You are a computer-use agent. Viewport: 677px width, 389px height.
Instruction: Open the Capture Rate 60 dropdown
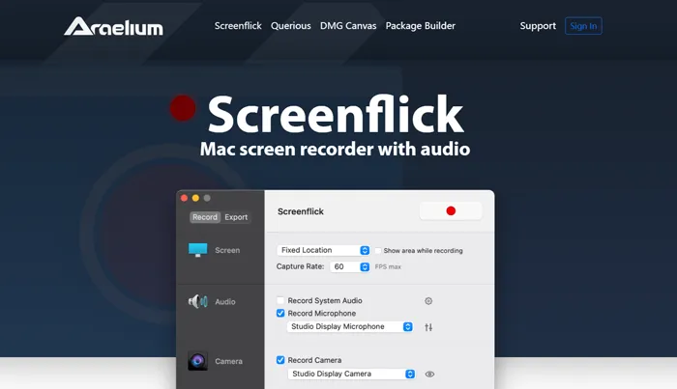pos(350,266)
